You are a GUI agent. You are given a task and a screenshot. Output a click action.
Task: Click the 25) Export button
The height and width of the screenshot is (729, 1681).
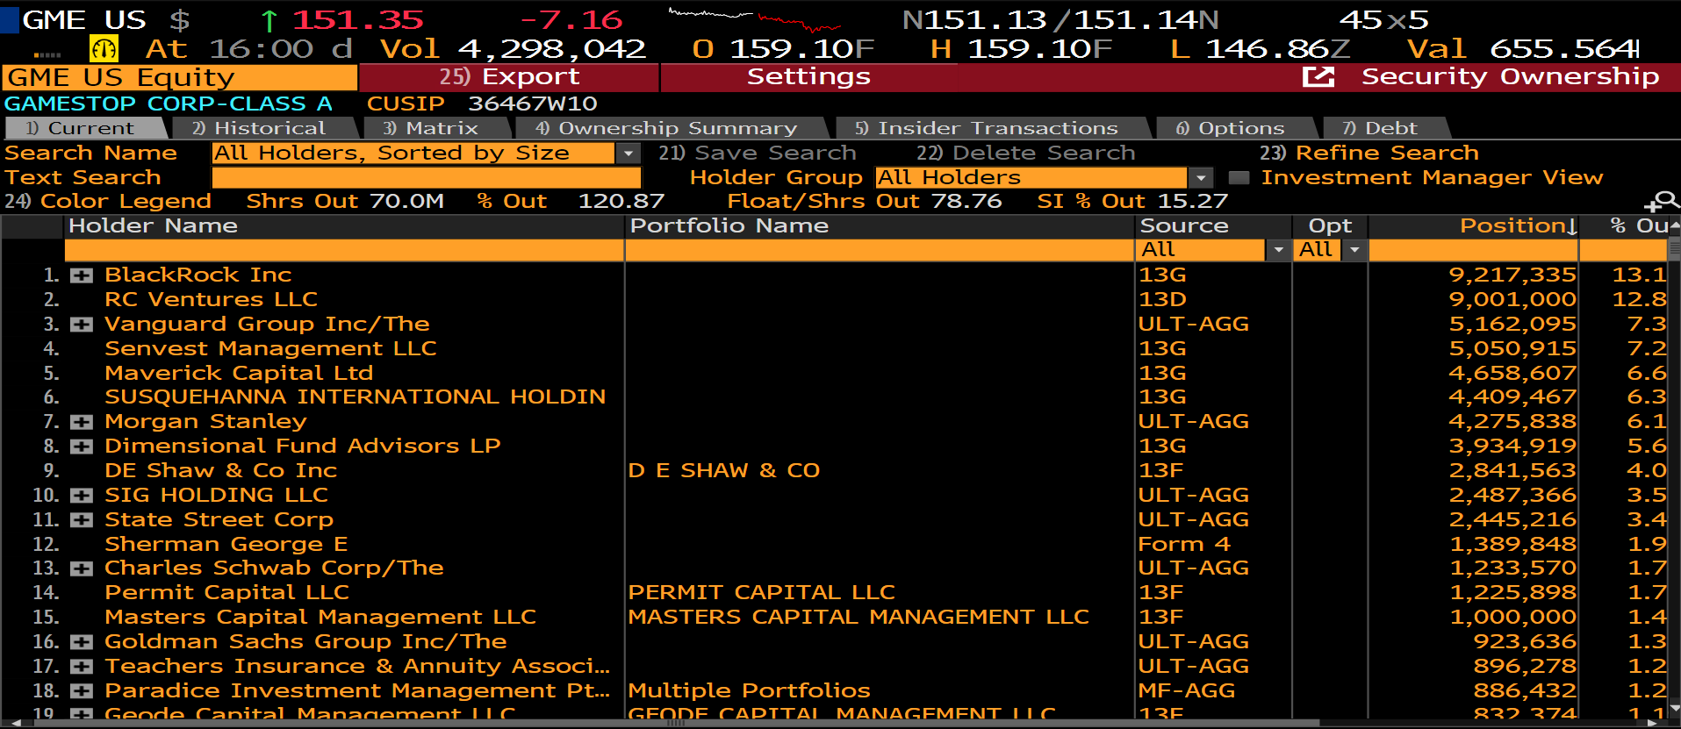(x=509, y=77)
